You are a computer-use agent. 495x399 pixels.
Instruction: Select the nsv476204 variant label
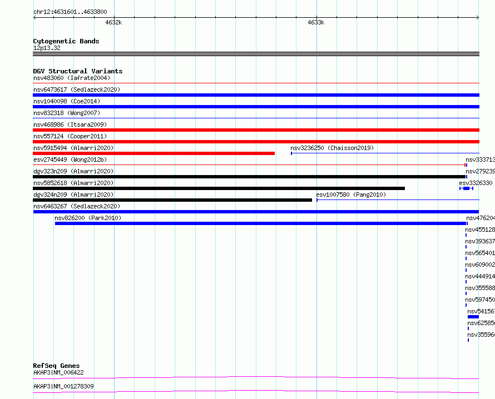pyautogui.click(x=481, y=218)
